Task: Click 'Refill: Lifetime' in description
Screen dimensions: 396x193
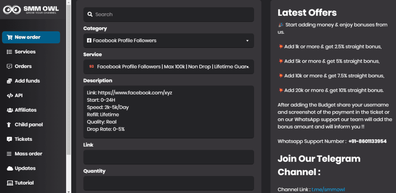Action: coord(103,115)
